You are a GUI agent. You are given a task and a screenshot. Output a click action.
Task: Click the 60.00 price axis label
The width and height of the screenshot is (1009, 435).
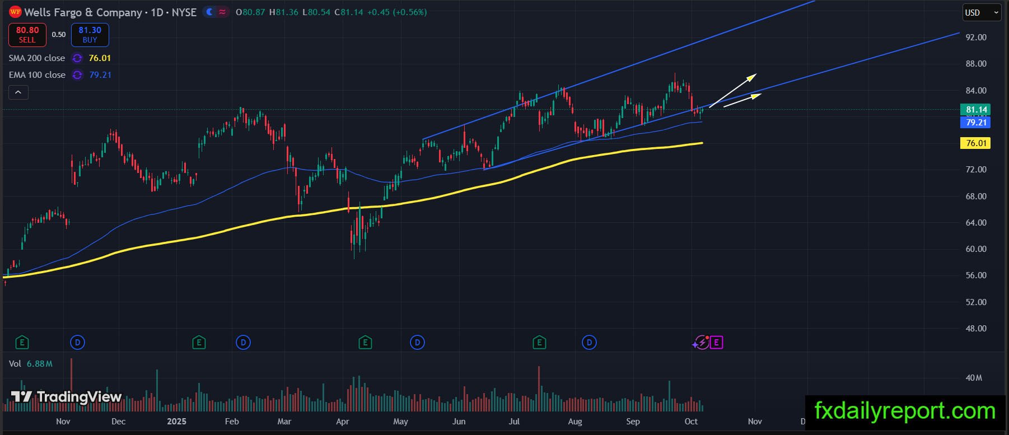977,249
